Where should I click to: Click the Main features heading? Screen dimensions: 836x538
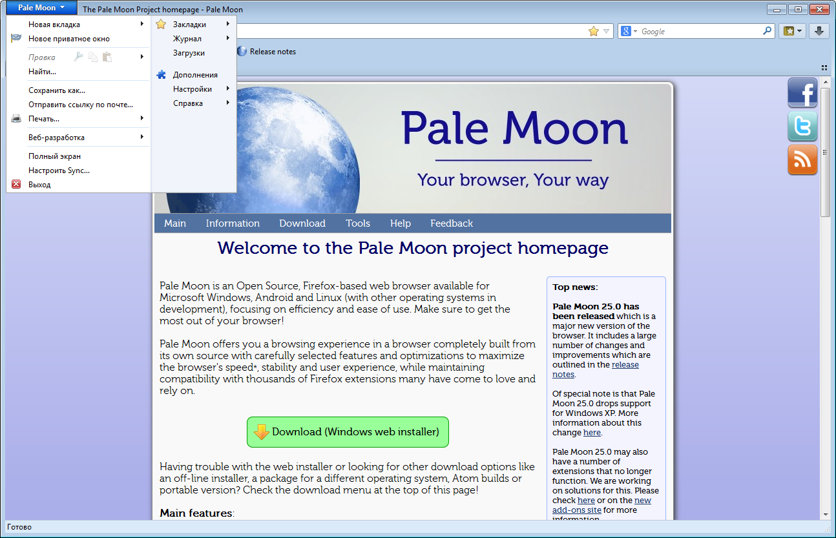pyautogui.click(x=197, y=513)
